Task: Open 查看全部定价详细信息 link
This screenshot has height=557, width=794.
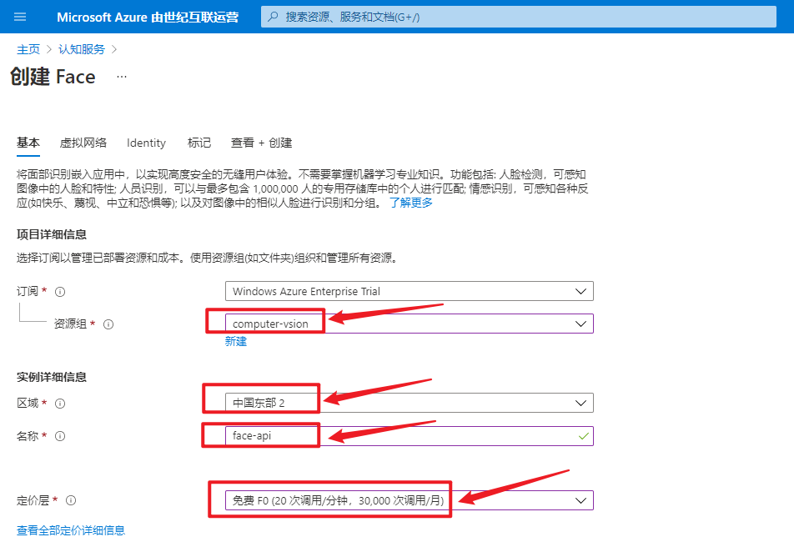Action: (71, 530)
